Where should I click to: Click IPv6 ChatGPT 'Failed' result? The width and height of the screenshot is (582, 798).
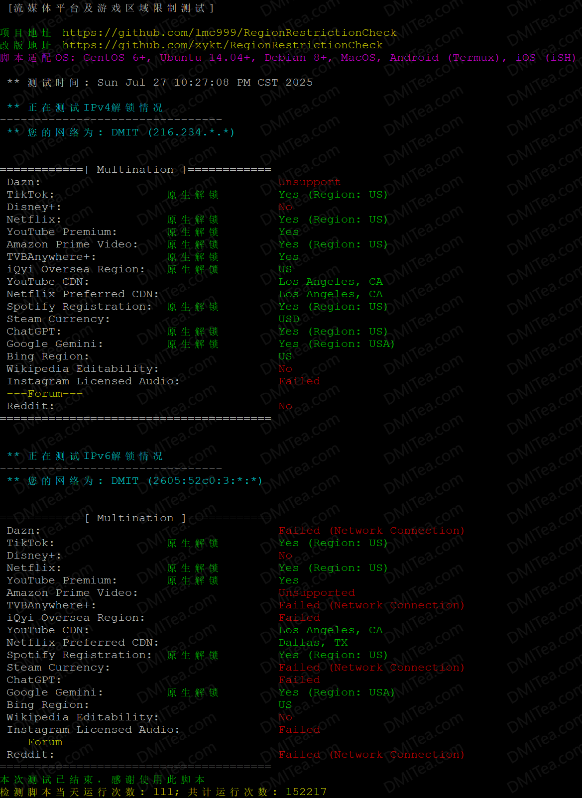coord(299,680)
